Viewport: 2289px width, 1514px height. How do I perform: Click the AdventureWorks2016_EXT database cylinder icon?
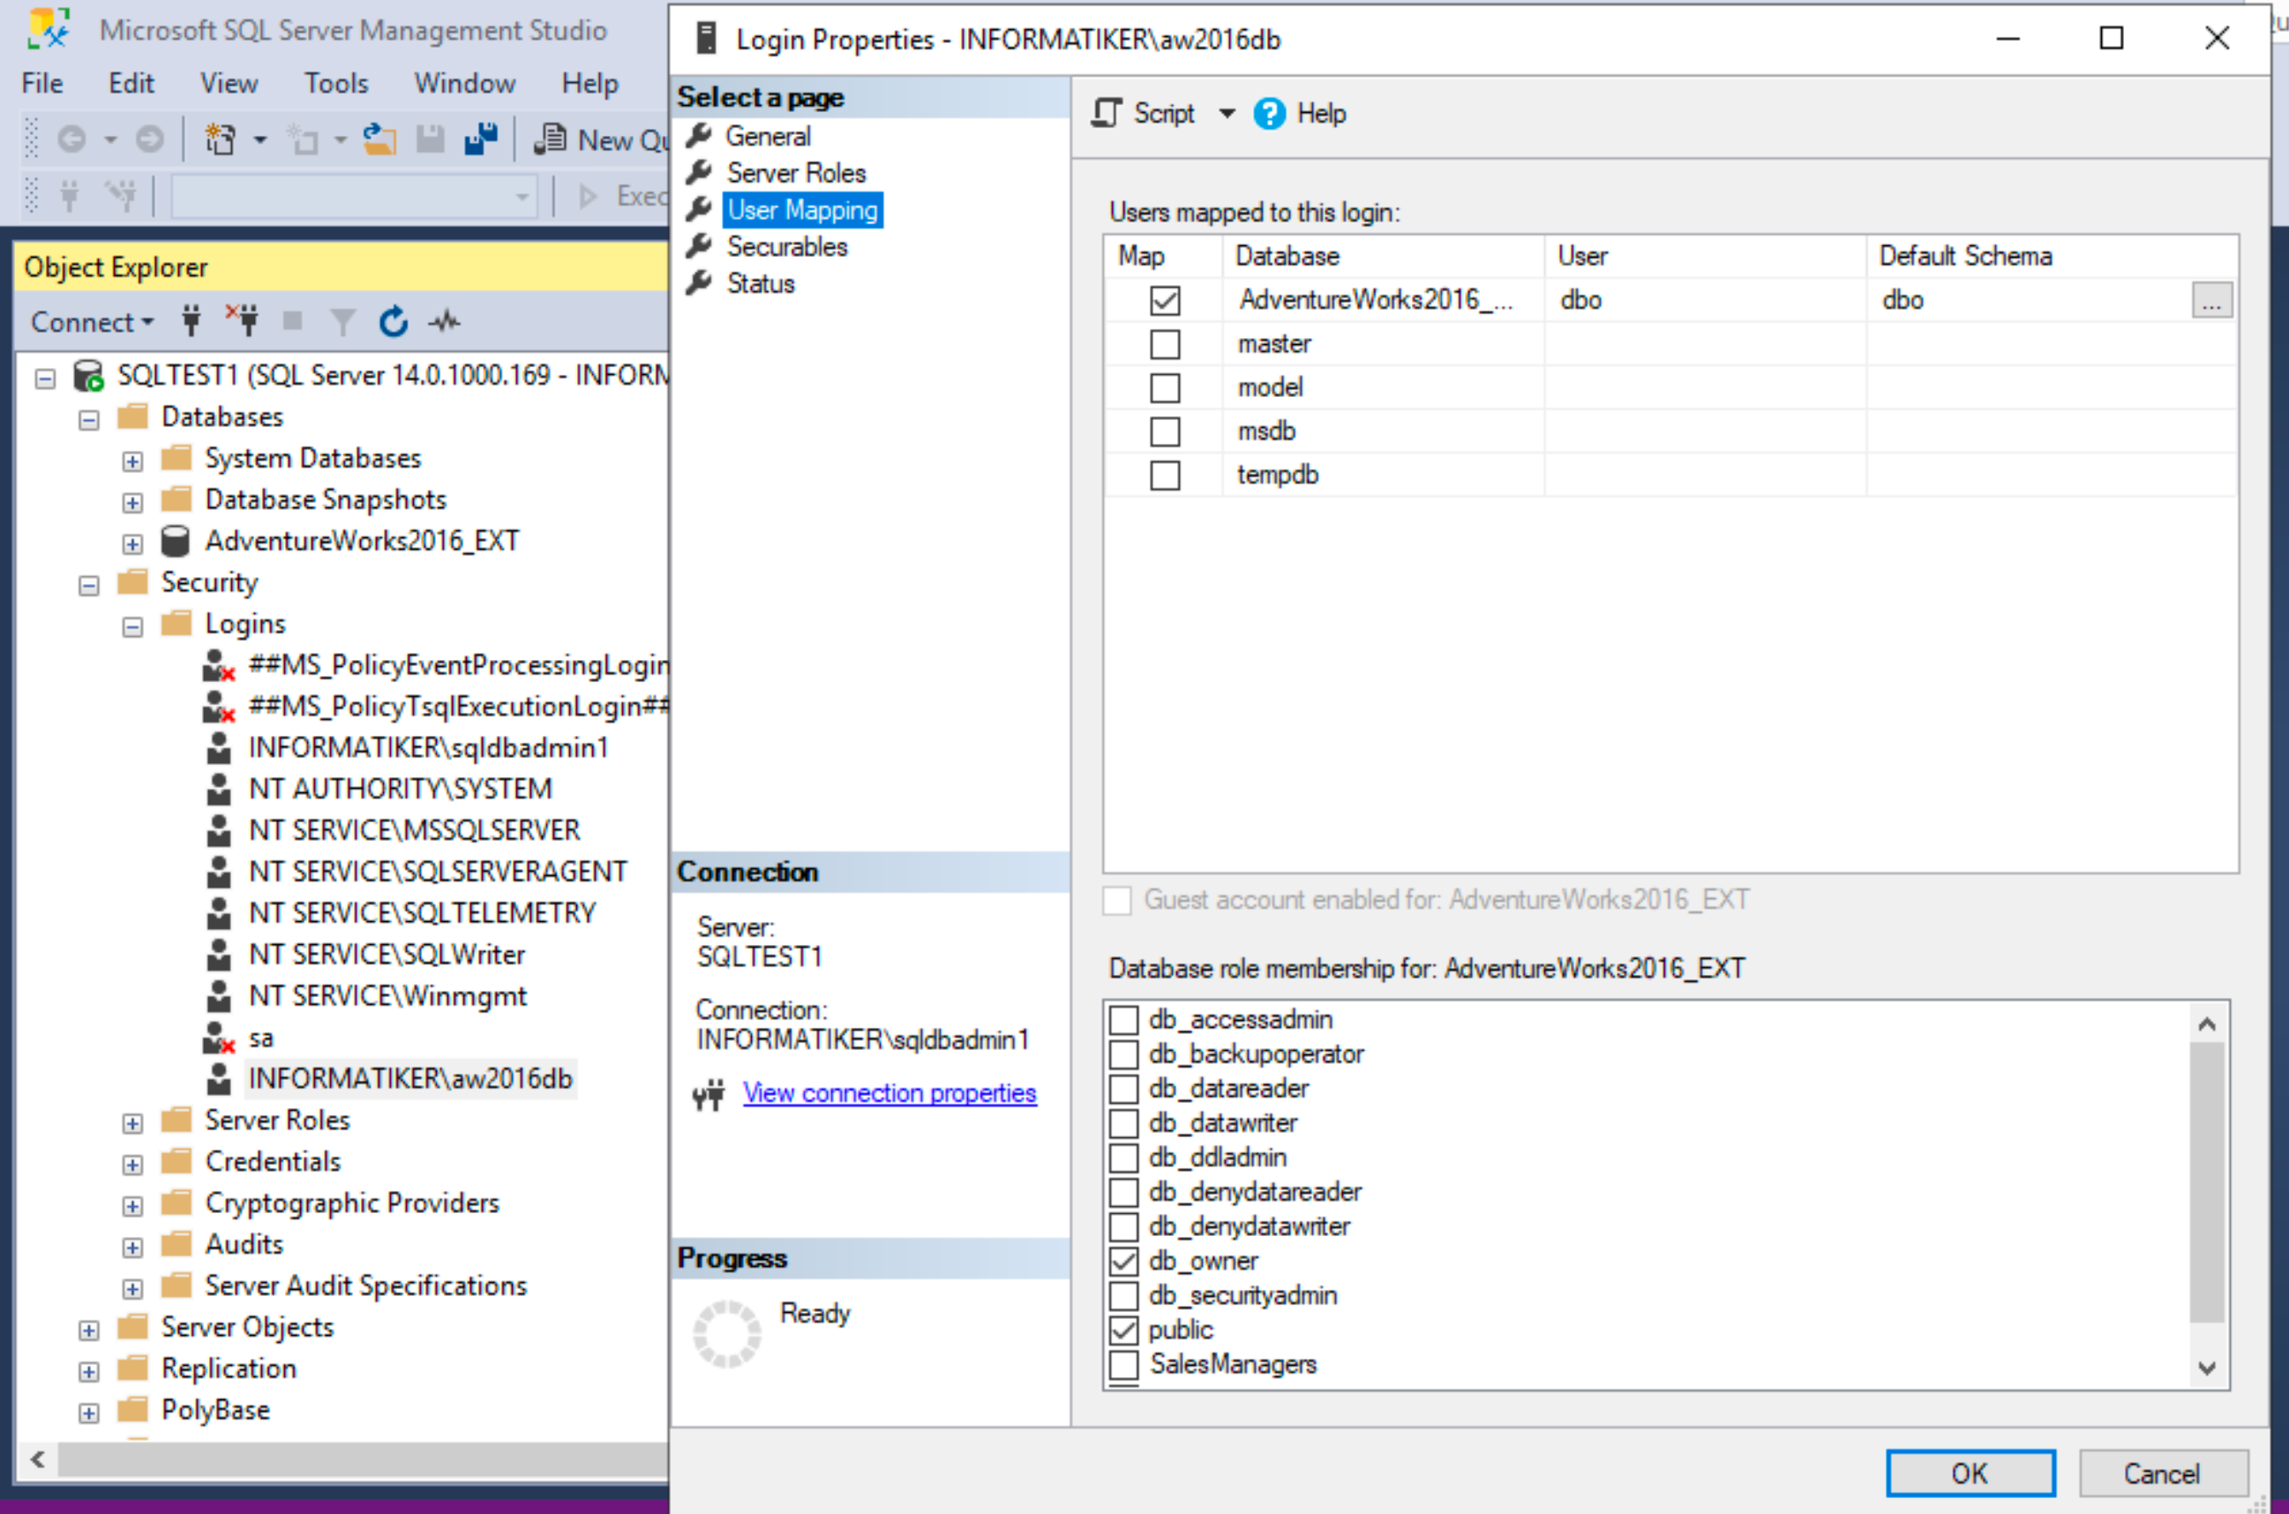point(175,541)
